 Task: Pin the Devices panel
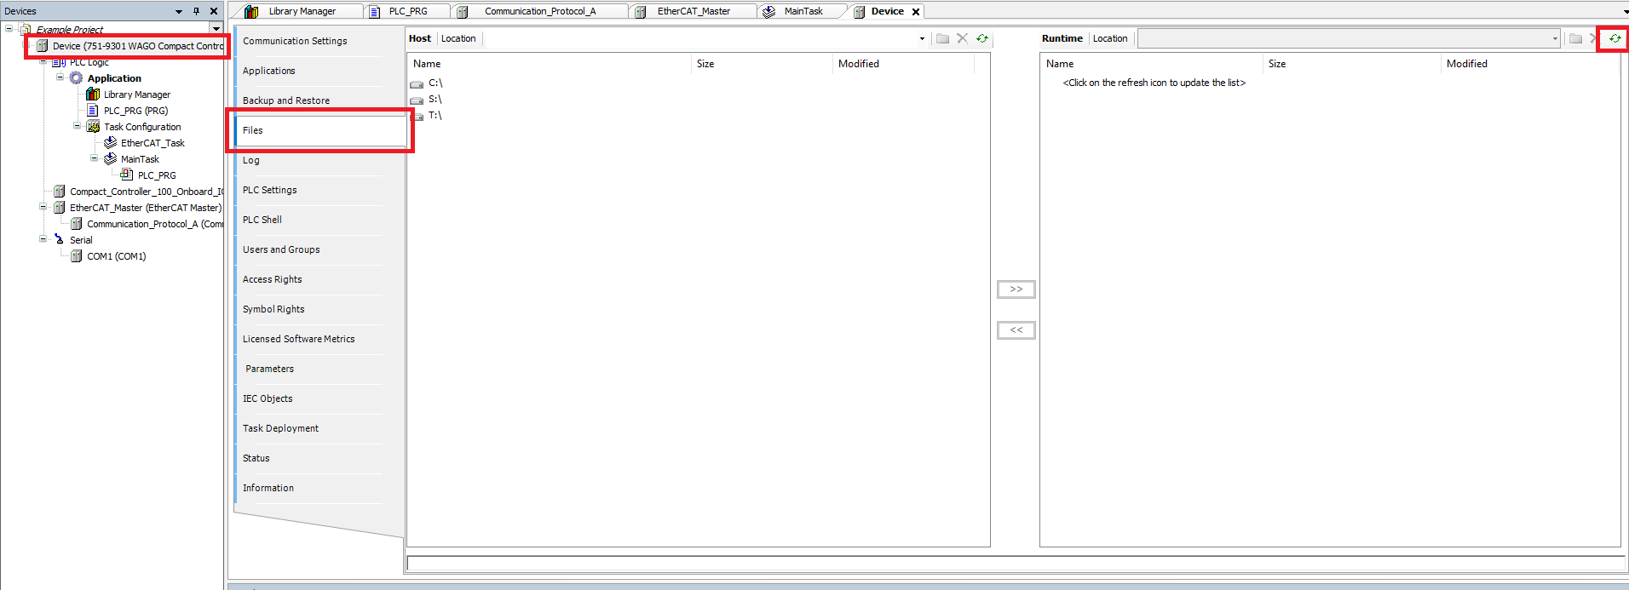196,11
